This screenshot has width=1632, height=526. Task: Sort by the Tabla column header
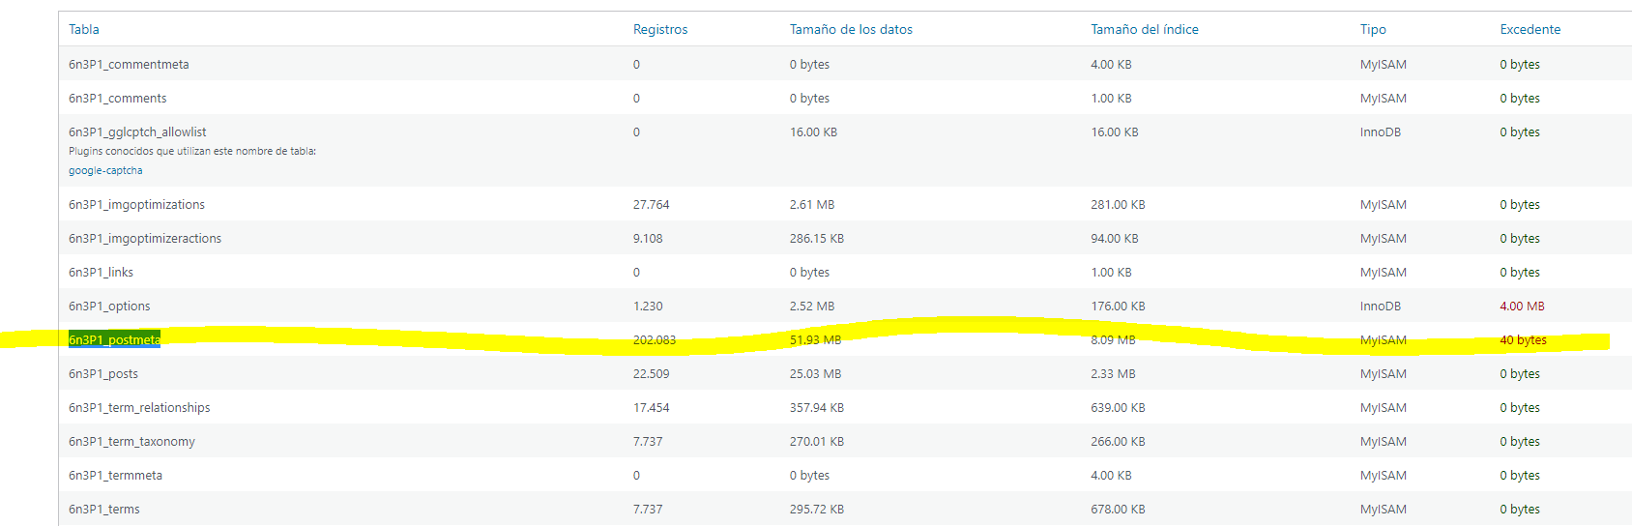pos(84,29)
